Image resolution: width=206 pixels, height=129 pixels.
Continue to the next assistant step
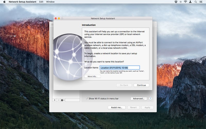point(141,85)
